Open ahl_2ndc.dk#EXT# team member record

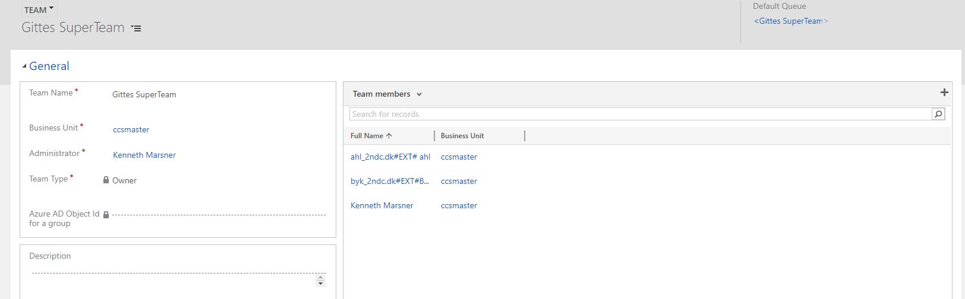tap(390, 157)
